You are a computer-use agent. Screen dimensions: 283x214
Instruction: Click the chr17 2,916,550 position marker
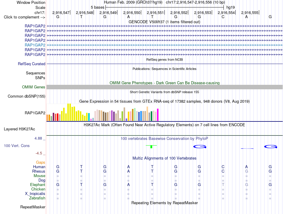tap(132, 13)
